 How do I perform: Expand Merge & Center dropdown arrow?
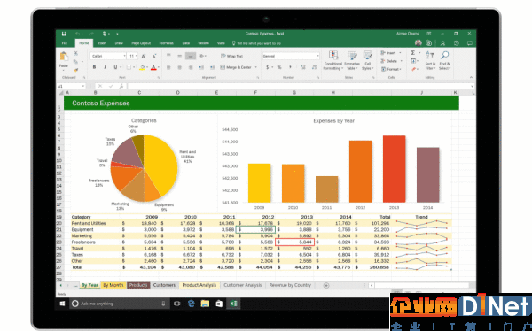pos(255,67)
